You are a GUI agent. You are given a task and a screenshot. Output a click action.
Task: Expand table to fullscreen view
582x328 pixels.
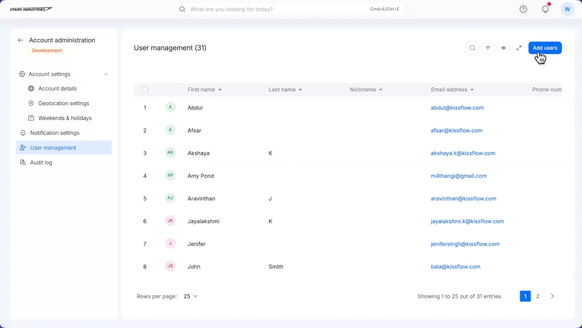(519, 48)
